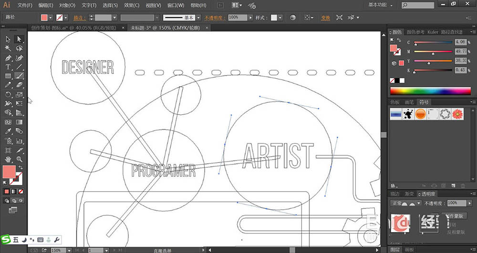The width and height of the screenshot is (477, 253).
Task: Enable Draw Normal mode
Action: point(7,201)
